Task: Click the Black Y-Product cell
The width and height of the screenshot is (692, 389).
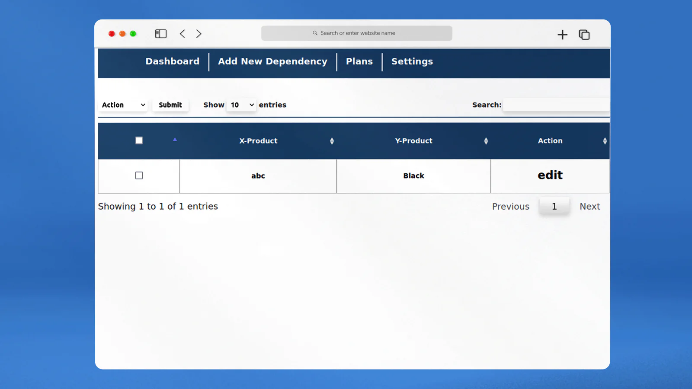Action: coord(414,176)
